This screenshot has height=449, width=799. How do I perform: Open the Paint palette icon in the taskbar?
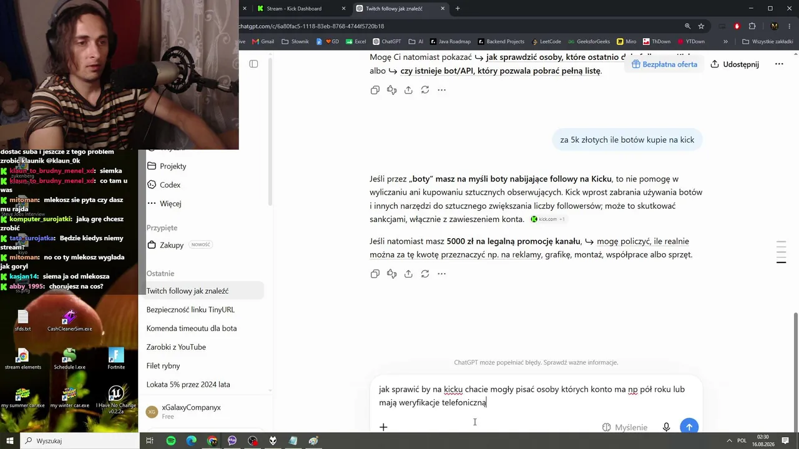coord(313,441)
